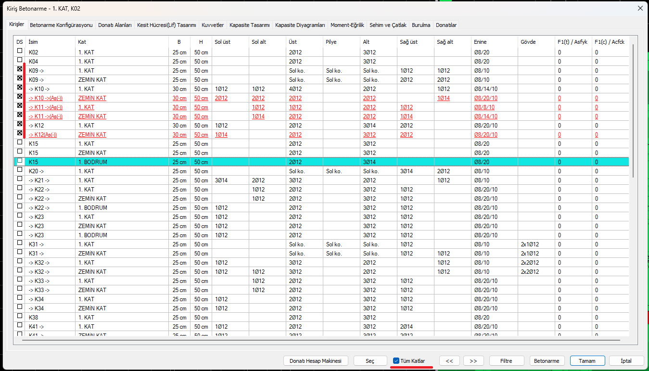Click the '3Ø14' Sağ üst cell of K20
Screen dimensions: 649x371
pyautogui.click(x=406, y=171)
